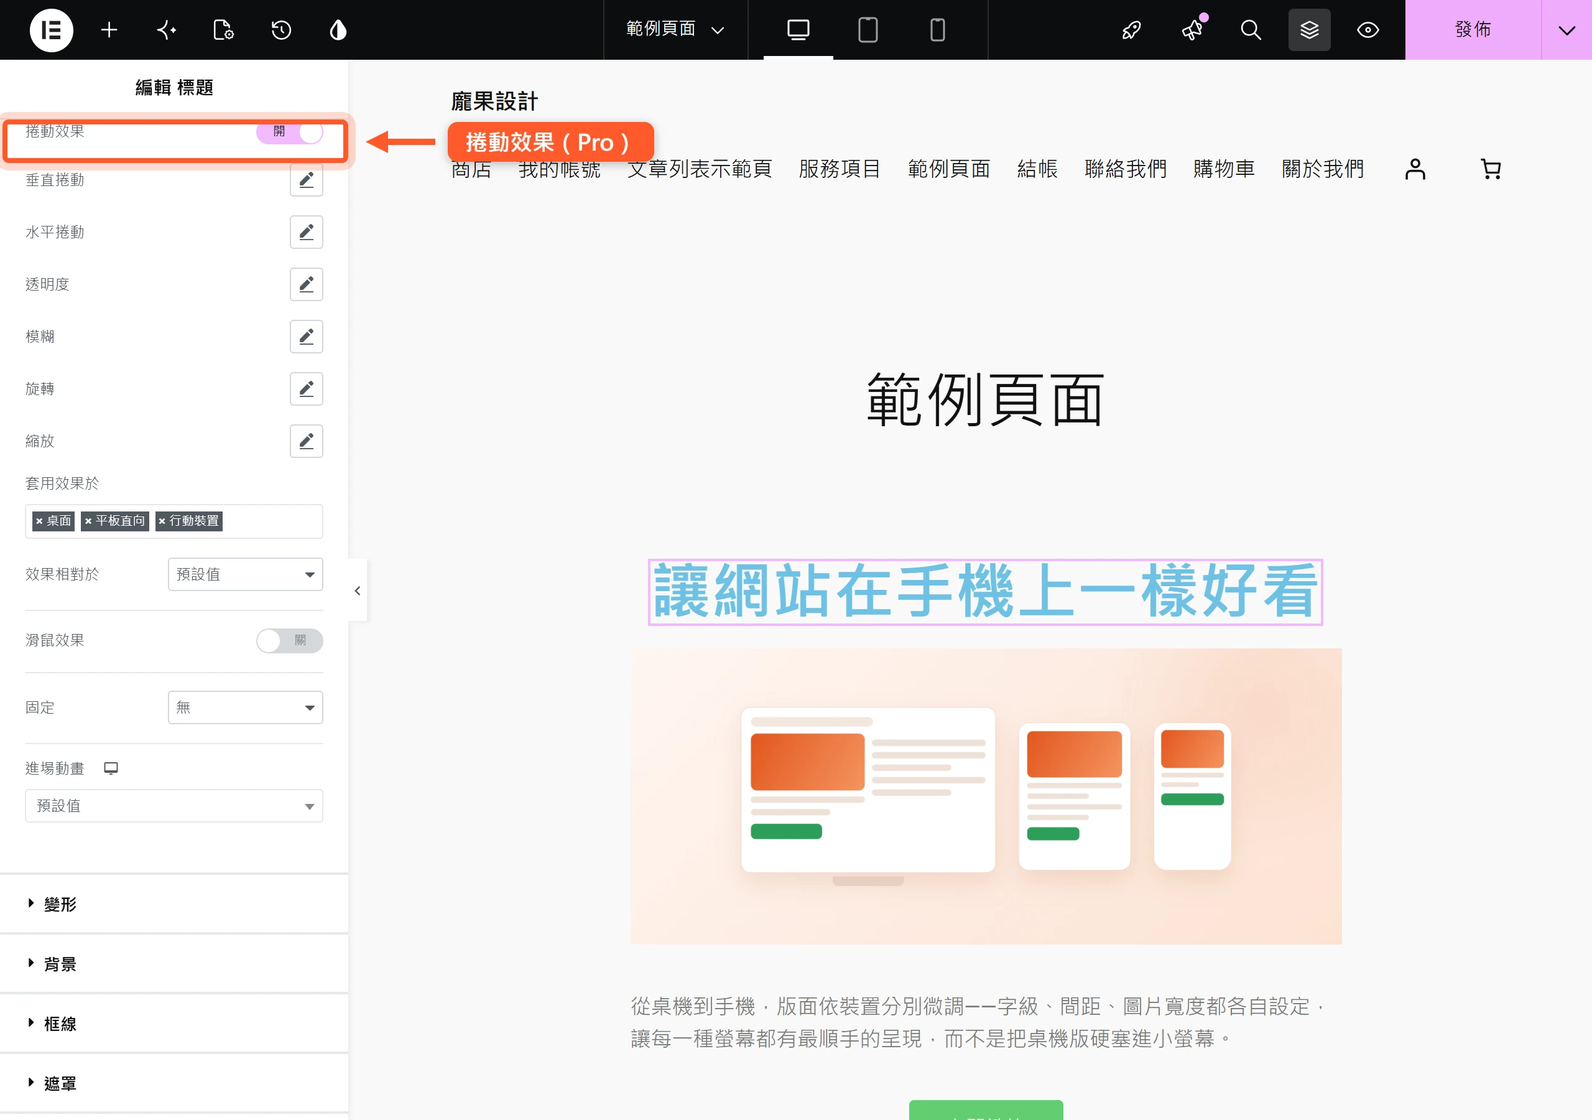Edit the 旋轉 effect settings
The height and width of the screenshot is (1120, 1592).
pyautogui.click(x=307, y=389)
